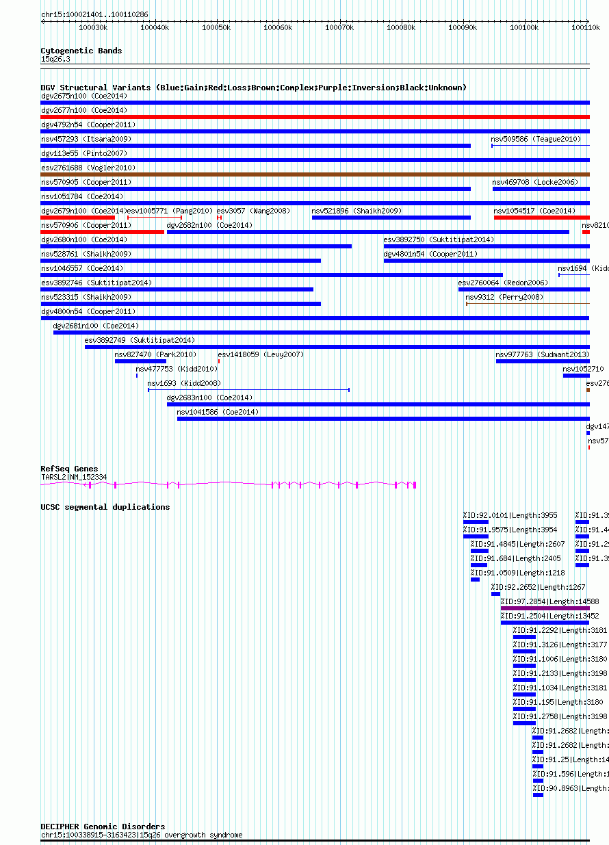Open dgv2683n100 (Coe2014) variant label

coord(209,398)
